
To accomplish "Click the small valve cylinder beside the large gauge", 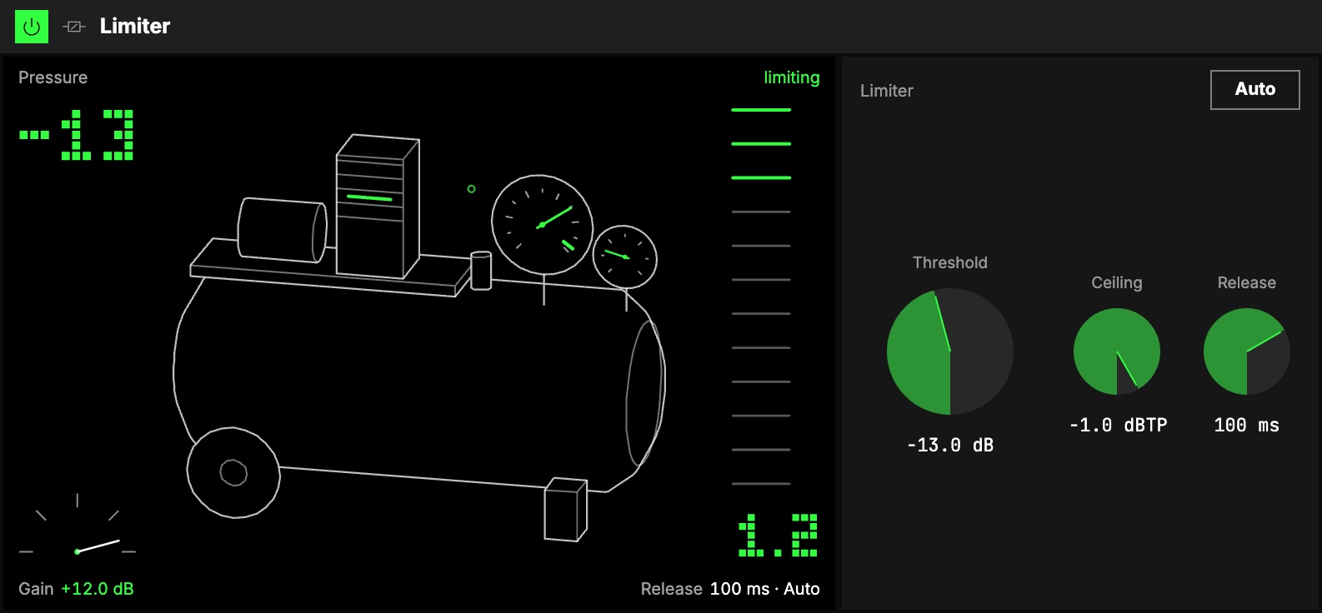I will coord(481,271).
